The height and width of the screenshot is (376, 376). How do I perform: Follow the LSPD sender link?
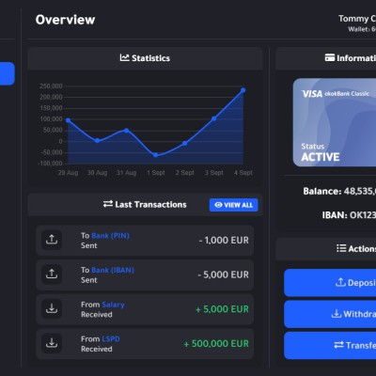coord(111,339)
